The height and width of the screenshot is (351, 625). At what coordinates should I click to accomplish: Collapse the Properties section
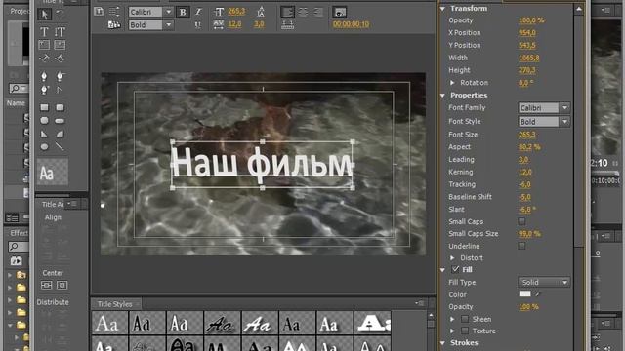click(442, 96)
